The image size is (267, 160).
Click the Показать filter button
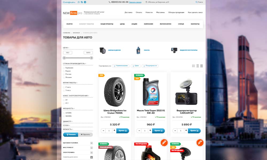coord(70,134)
